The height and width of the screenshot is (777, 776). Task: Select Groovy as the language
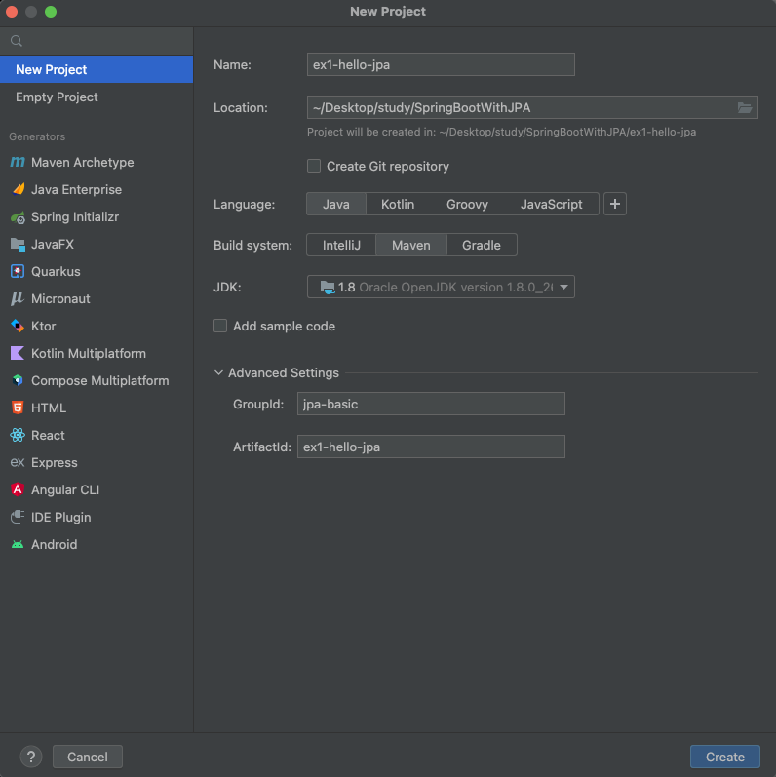click(467, 204)
